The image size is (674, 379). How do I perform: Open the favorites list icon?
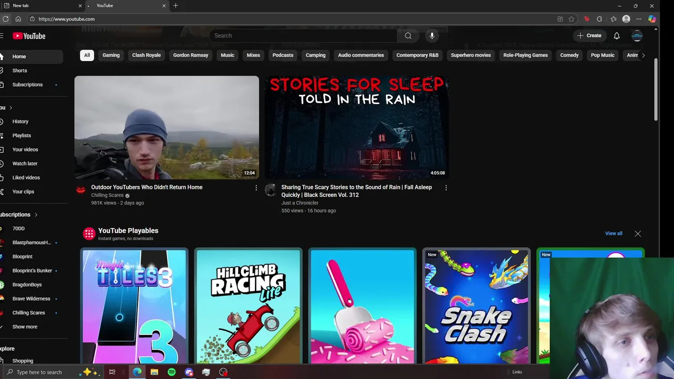coord(613,19)
